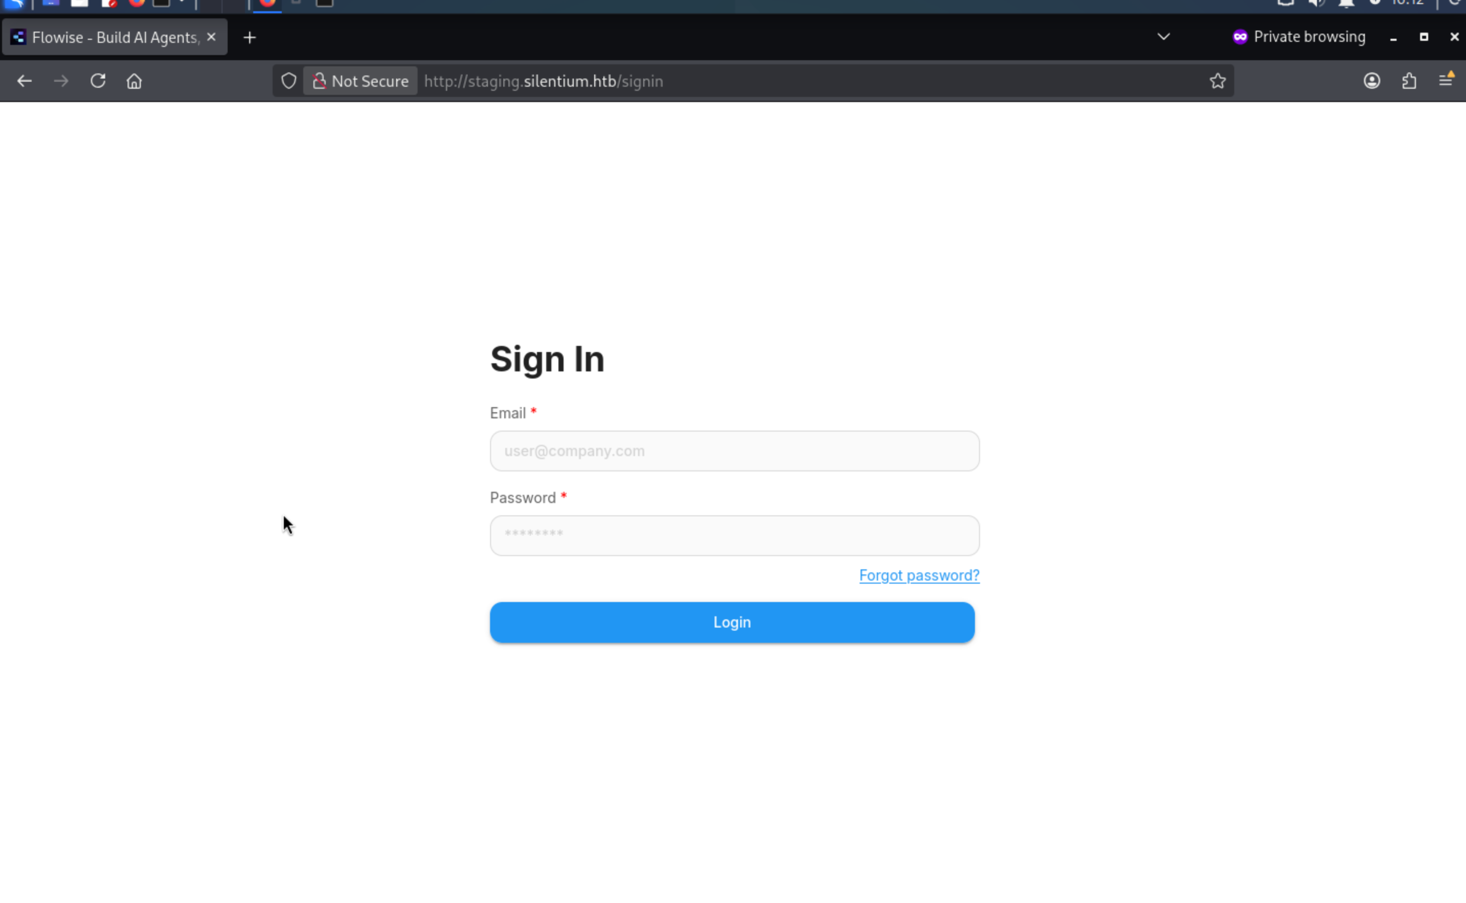Click the URL address bar
The width and height of the screenshot is (1466, 903).
pyautogui.click(x=776, y=81)
